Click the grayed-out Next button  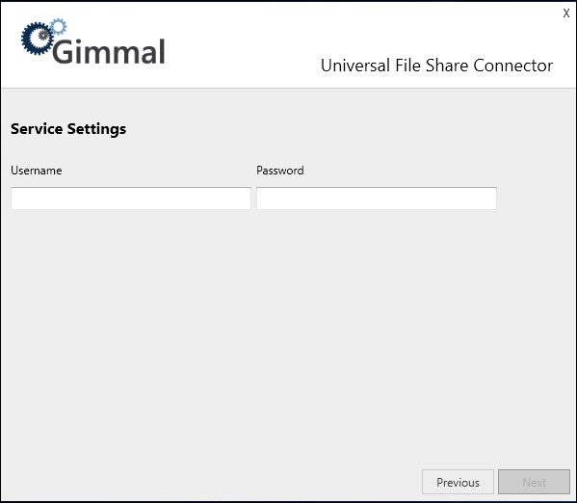click(x=534, y=482)
